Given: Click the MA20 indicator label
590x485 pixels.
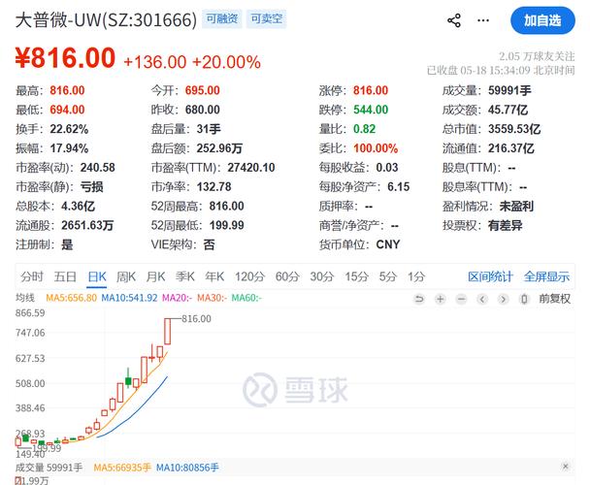Looking at the screenshot, I should coord(177,298).
